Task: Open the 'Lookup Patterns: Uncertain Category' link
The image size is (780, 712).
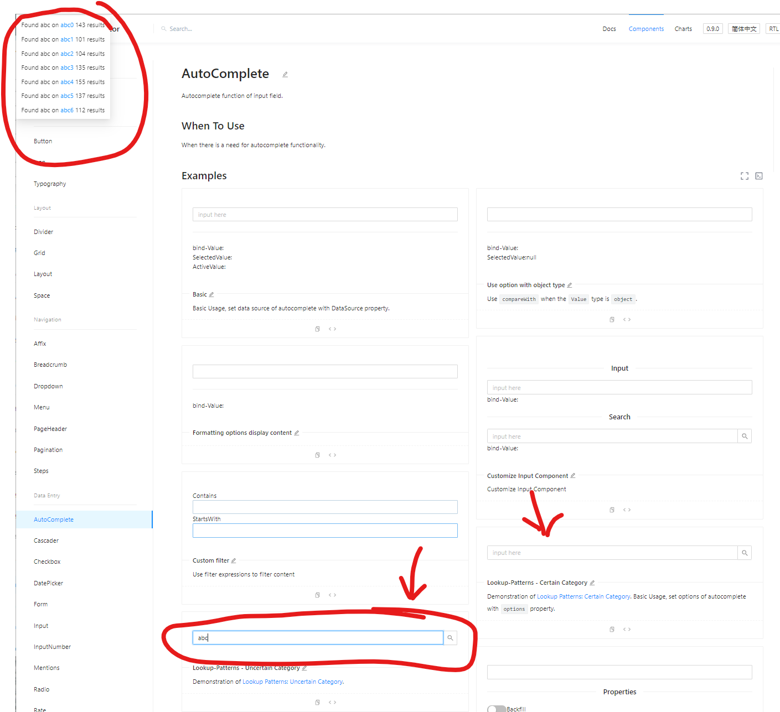Action: tap(293, 682)
